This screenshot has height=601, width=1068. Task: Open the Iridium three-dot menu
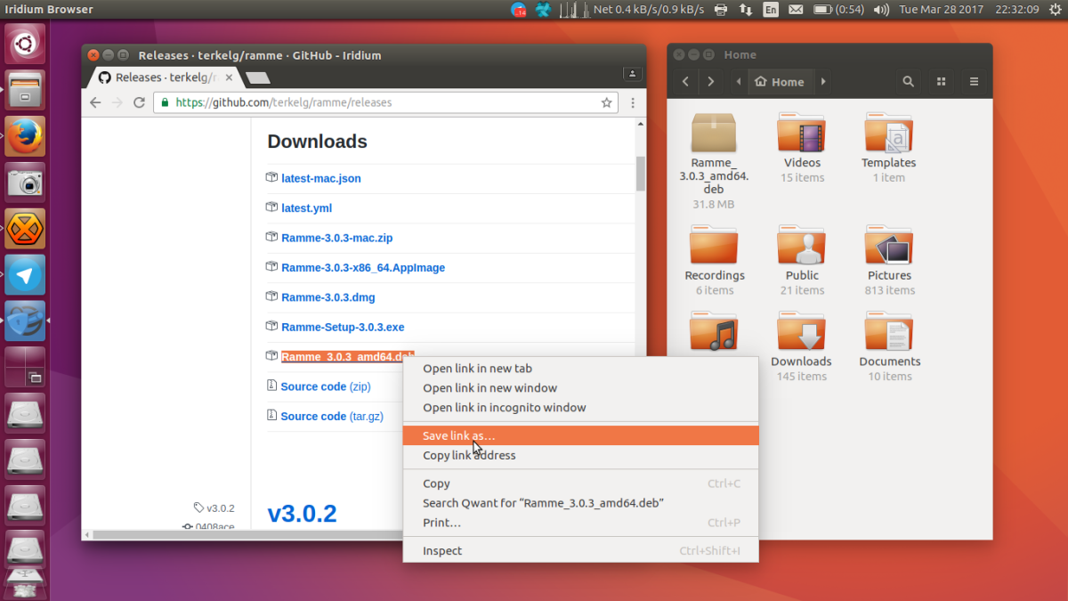[633, 102]
